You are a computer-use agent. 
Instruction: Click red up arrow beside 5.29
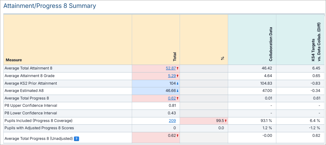[178, 76]
